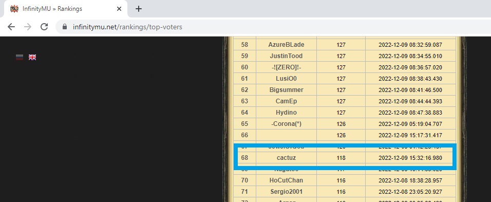Image resolution: width=491 pixels, height=202 pixels.
Task: Click player name Hydino
Action: [286, 113]
